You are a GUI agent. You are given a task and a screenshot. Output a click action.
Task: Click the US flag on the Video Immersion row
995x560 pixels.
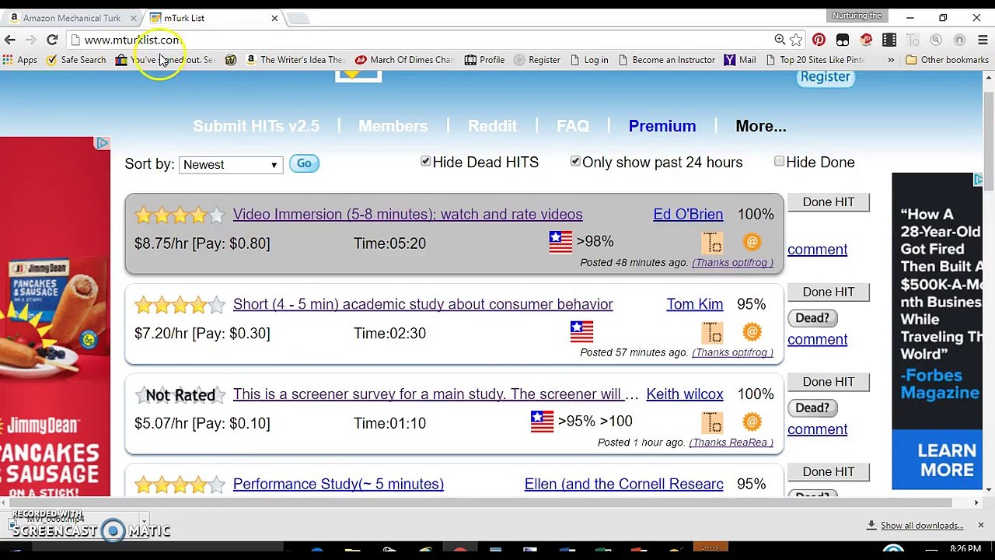560,243
